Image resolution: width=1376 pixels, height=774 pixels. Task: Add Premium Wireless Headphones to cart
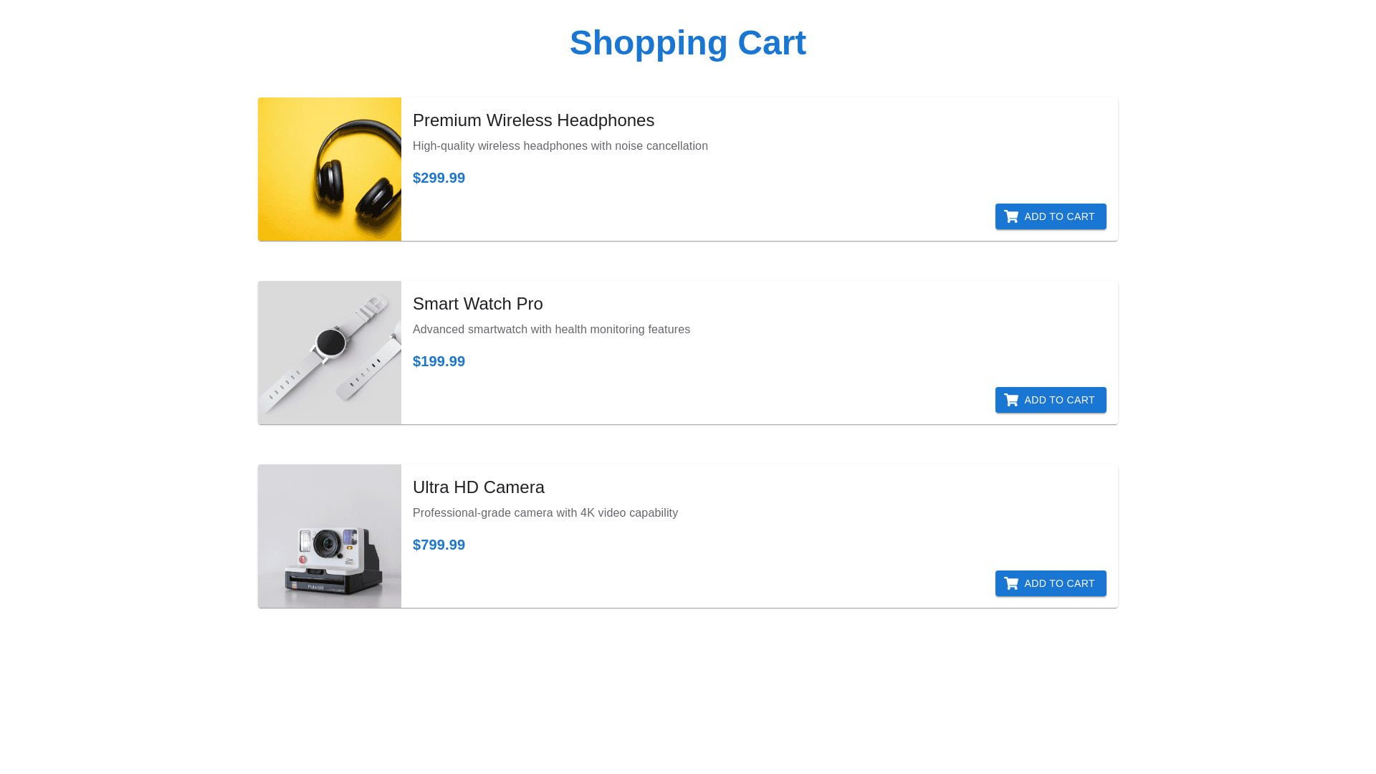click(x=1051, y=216)
